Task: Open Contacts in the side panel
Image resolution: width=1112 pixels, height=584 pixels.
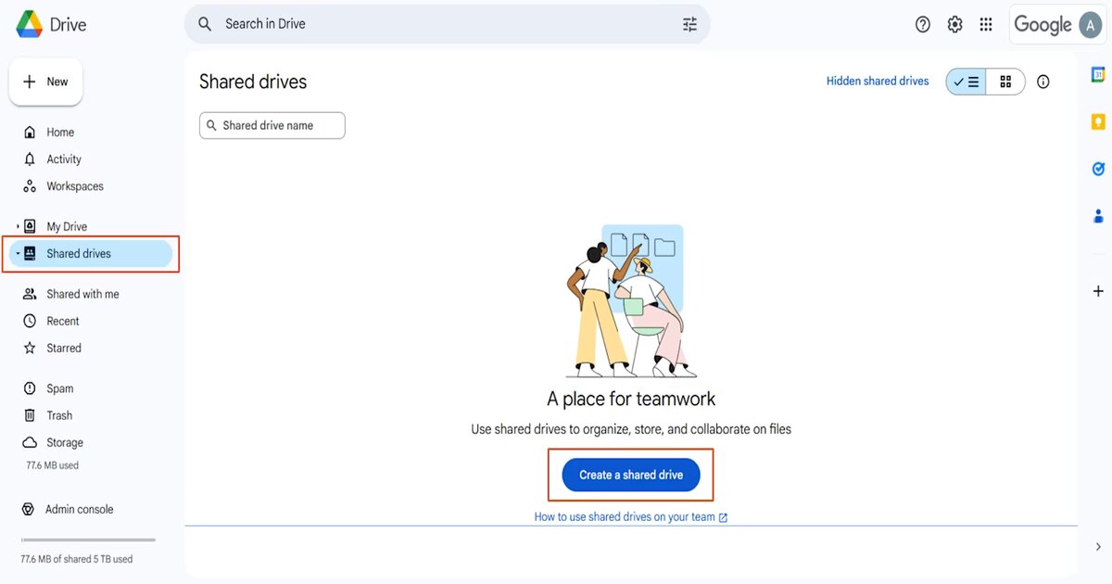Action: [1097, 215]
